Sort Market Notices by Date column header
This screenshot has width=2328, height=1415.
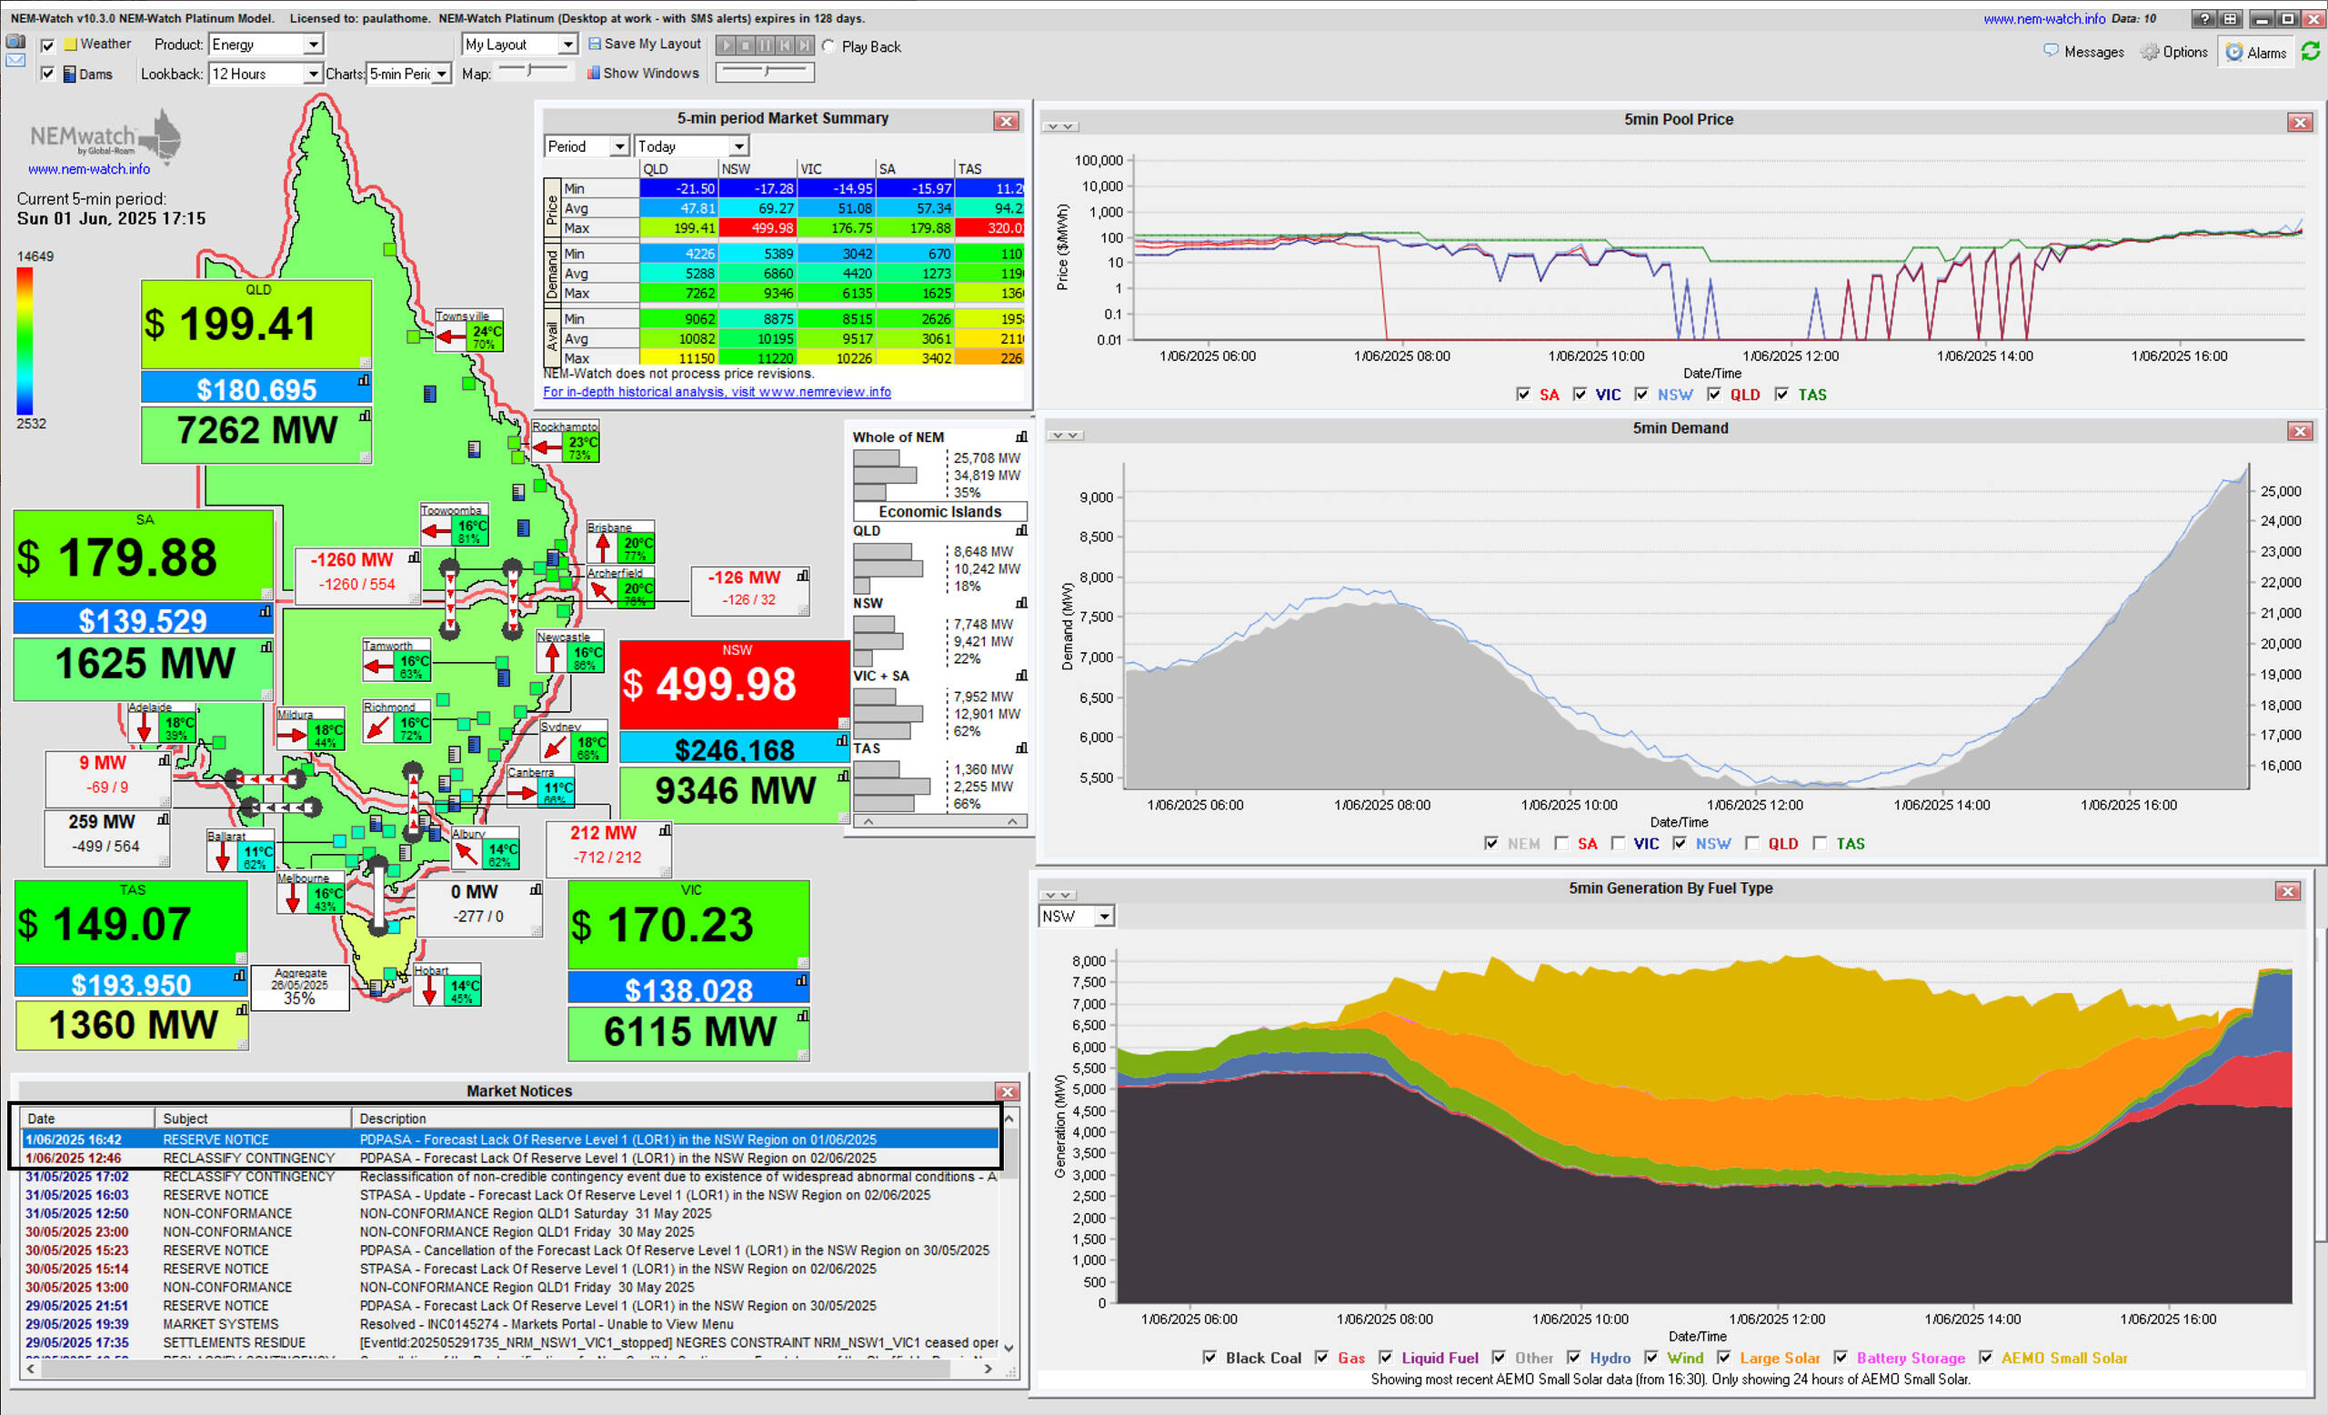tap(87, 1119)
